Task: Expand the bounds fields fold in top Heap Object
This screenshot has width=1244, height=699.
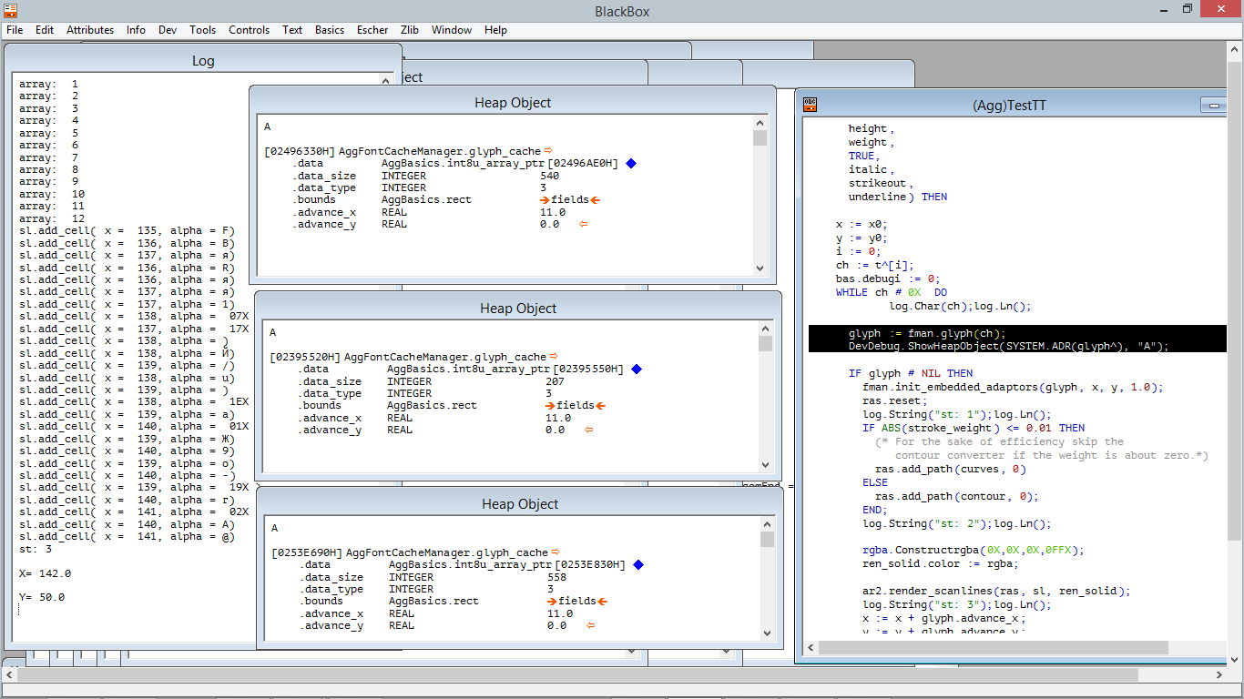Action: tap(544, 200)
